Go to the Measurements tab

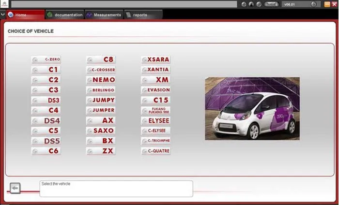click(104, 15)
